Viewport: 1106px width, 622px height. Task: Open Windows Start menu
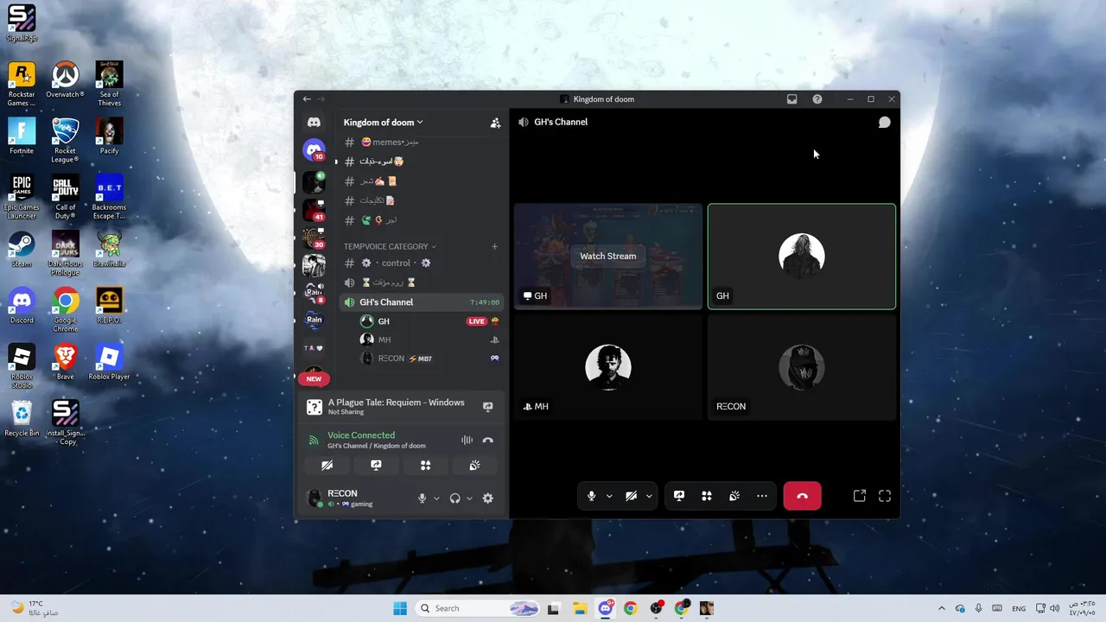pyautogui.click(x=400, y=608)
